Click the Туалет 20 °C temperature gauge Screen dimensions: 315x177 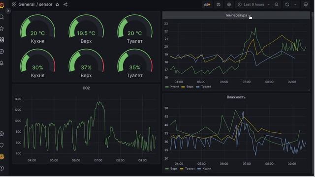(135, 29)
